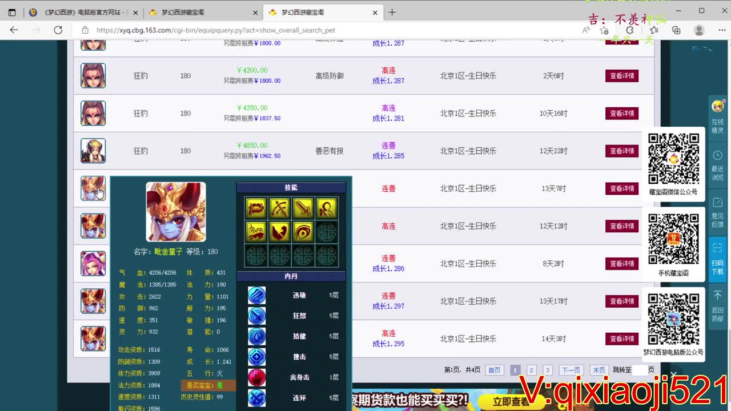Select page 1 in pagination
Viewport: 731px width, 411px height.
coord(515,370)
